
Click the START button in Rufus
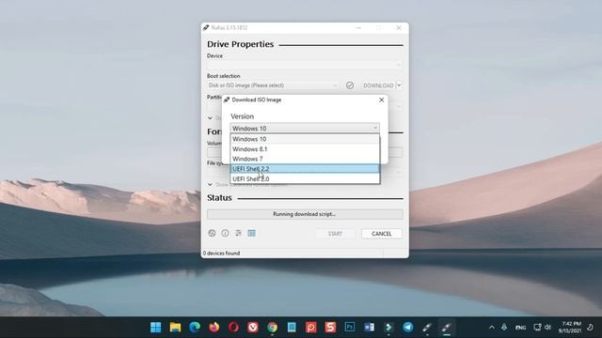tap(335, 234)
